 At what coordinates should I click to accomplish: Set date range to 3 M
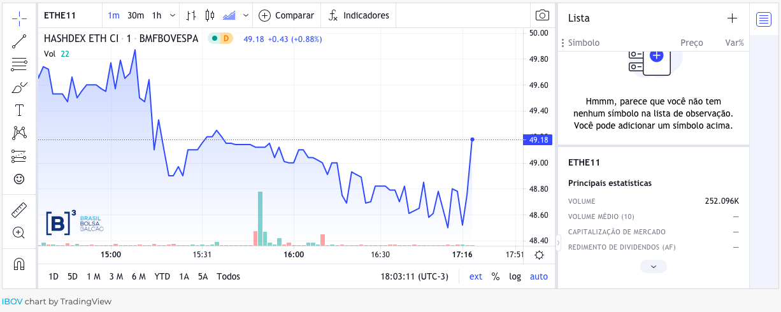(x=116, y=276)
